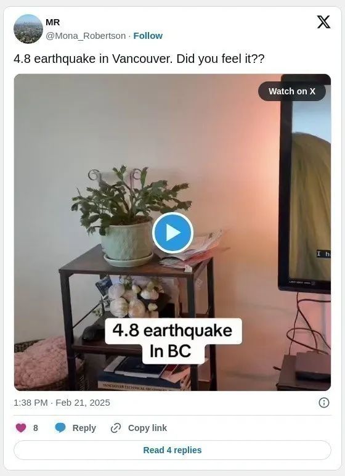Open the @Mona_Robertson handle

tap(86, 36)
